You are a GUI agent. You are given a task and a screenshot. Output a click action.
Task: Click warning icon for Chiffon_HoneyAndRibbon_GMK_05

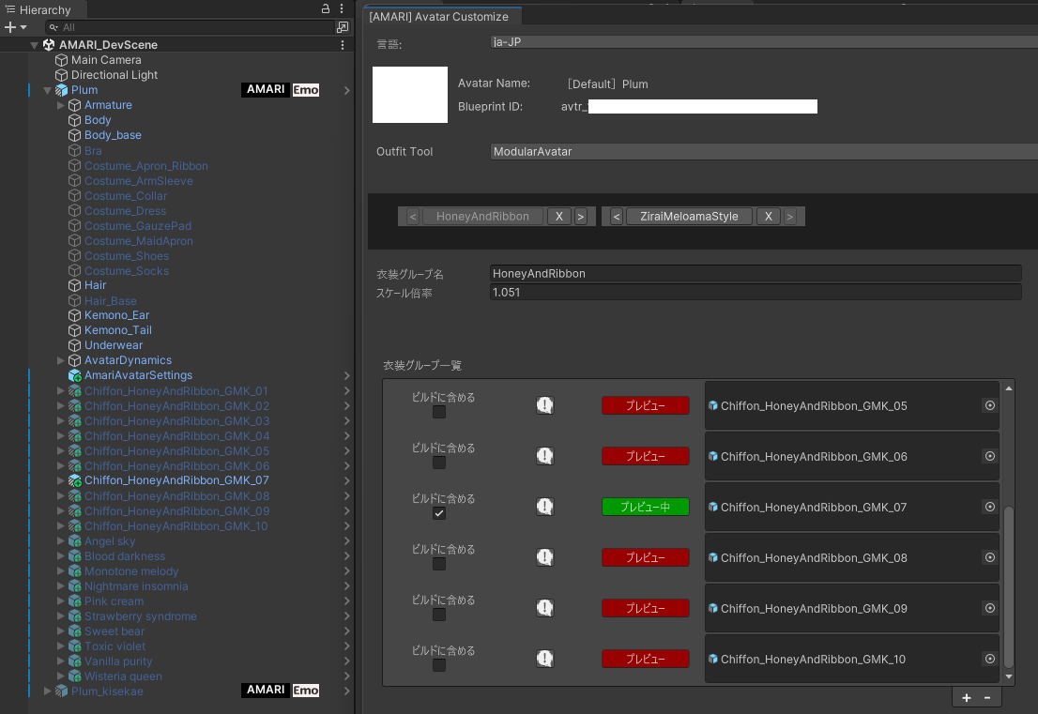click(x=545, y=405)
